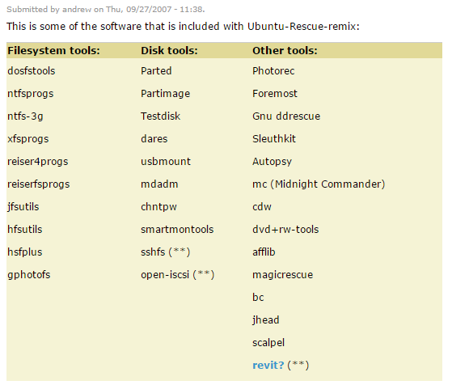The image size is (469, 385).
Task: Click the 'Disk tools:' column header
Action: coord(169,51)
